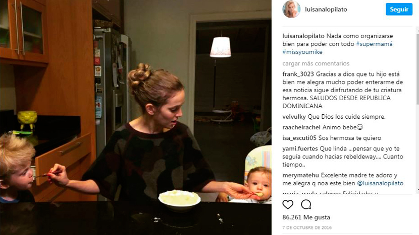Visit raachelrachel commenter profile

pos(301,127)
